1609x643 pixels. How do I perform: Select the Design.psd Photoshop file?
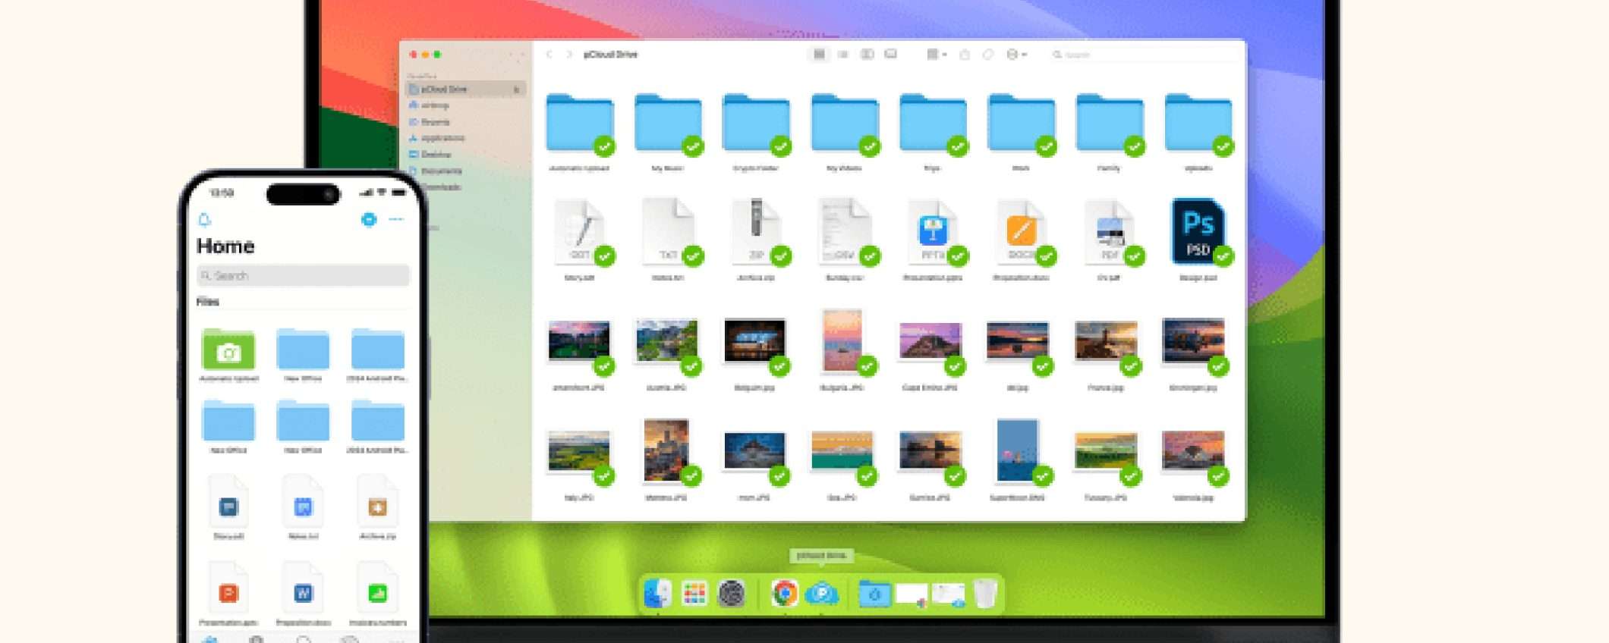coord(1198,232)
